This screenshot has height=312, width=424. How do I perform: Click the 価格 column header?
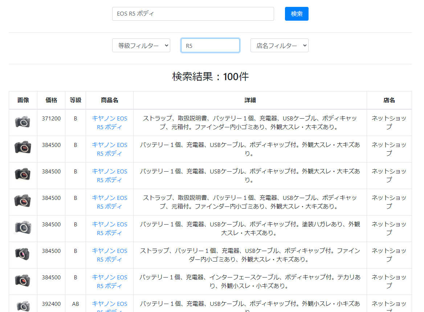click(x=51, y=100)
